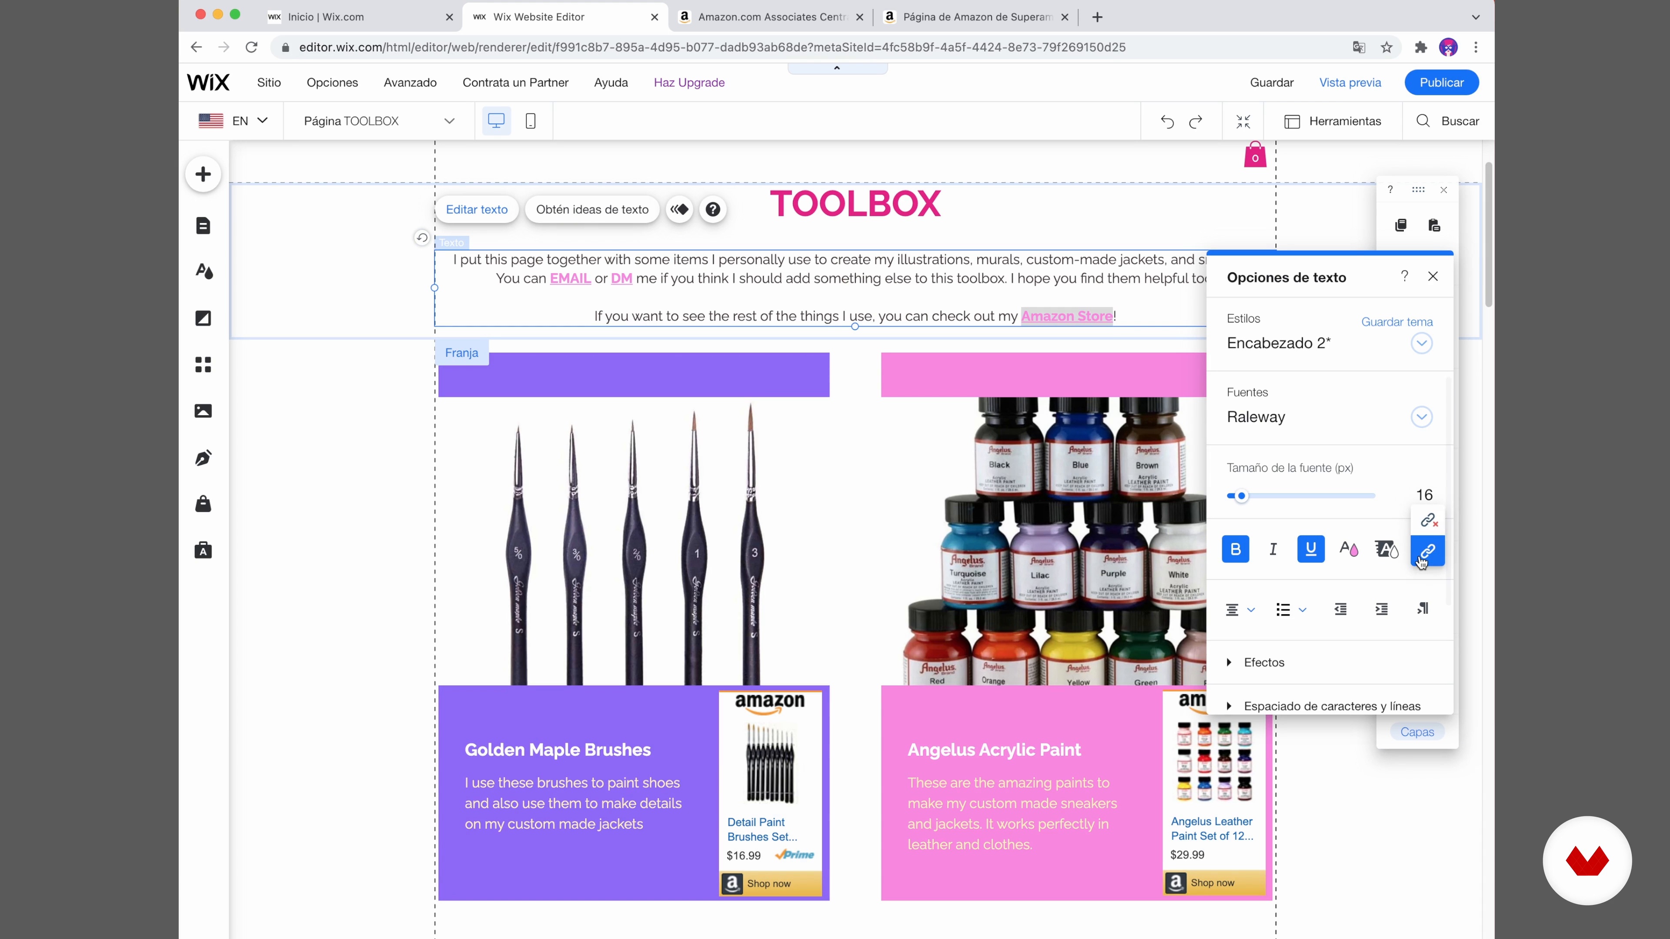Click the Capas button
Image resolution: width=1670 pixels, height=939 pixels.
[1417, 732]
